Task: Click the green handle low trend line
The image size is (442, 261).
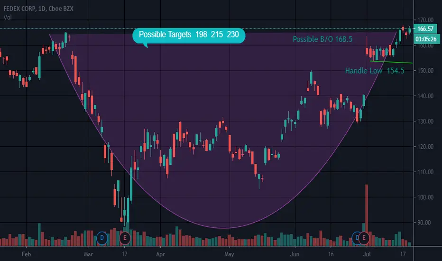Action: coord(391,62)
